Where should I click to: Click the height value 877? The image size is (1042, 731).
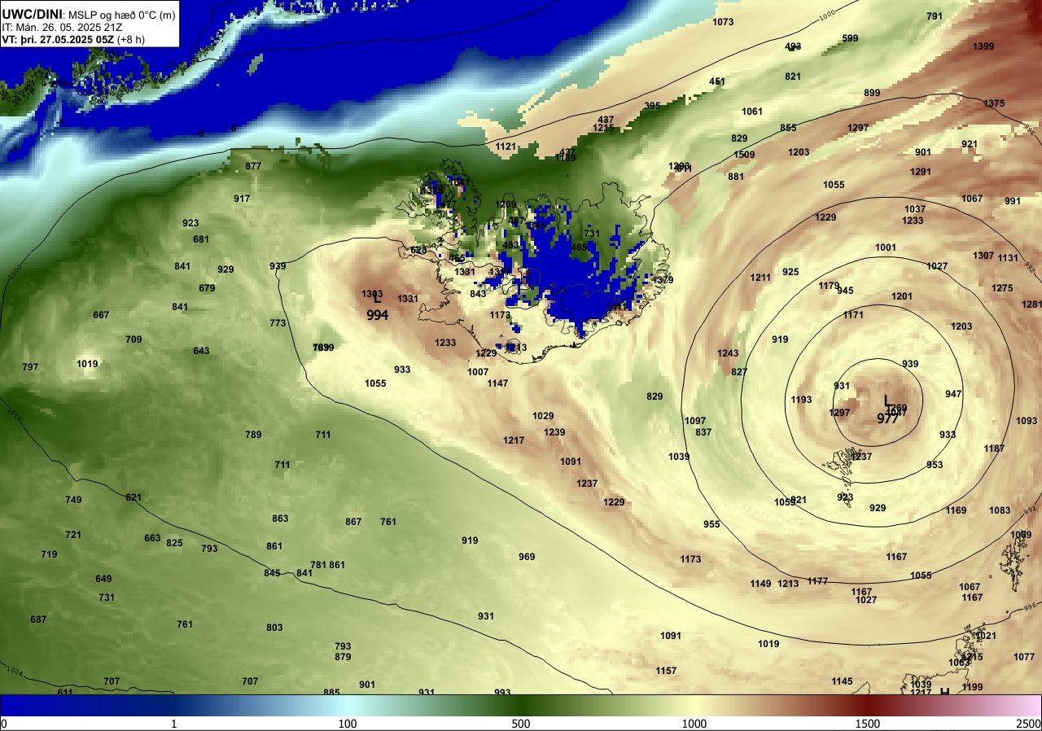253,166
